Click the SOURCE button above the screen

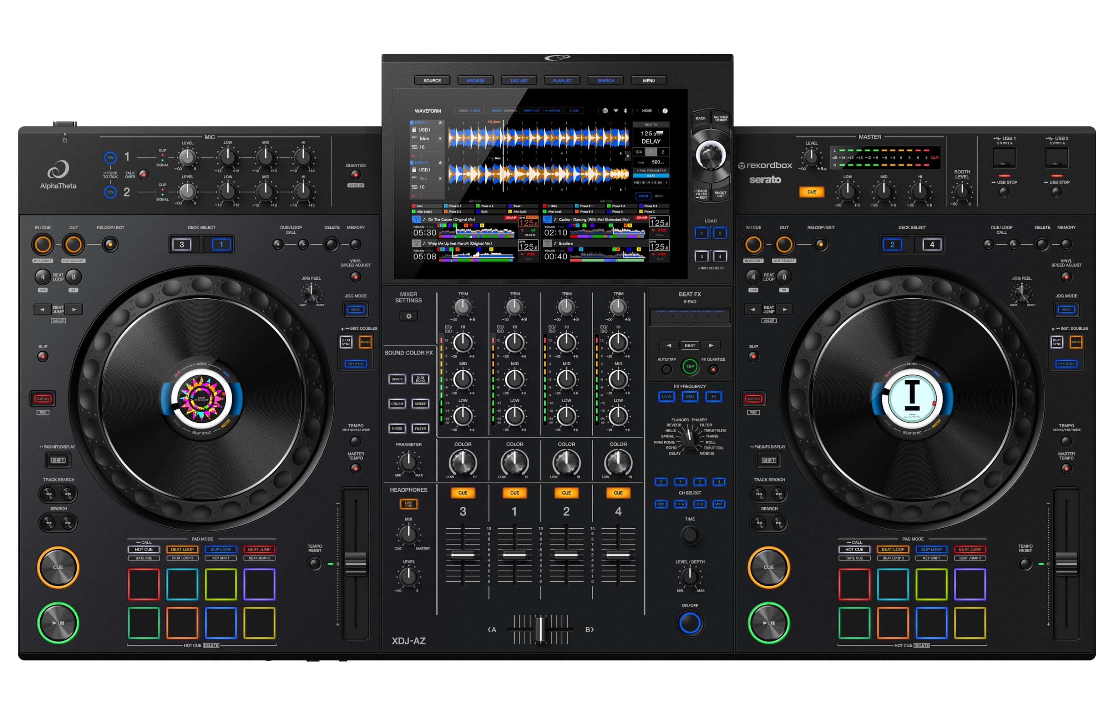click(x=432, y=81)
